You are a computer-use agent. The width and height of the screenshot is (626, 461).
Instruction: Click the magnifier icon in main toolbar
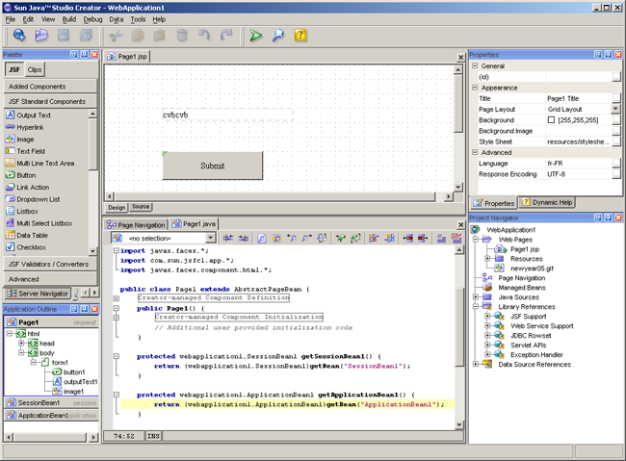click(277, 36)
